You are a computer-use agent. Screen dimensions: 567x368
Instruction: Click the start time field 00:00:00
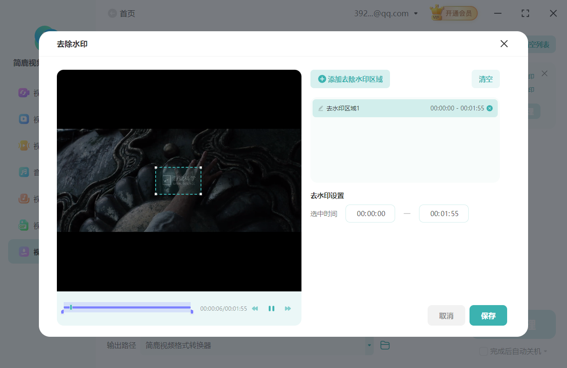370,214
